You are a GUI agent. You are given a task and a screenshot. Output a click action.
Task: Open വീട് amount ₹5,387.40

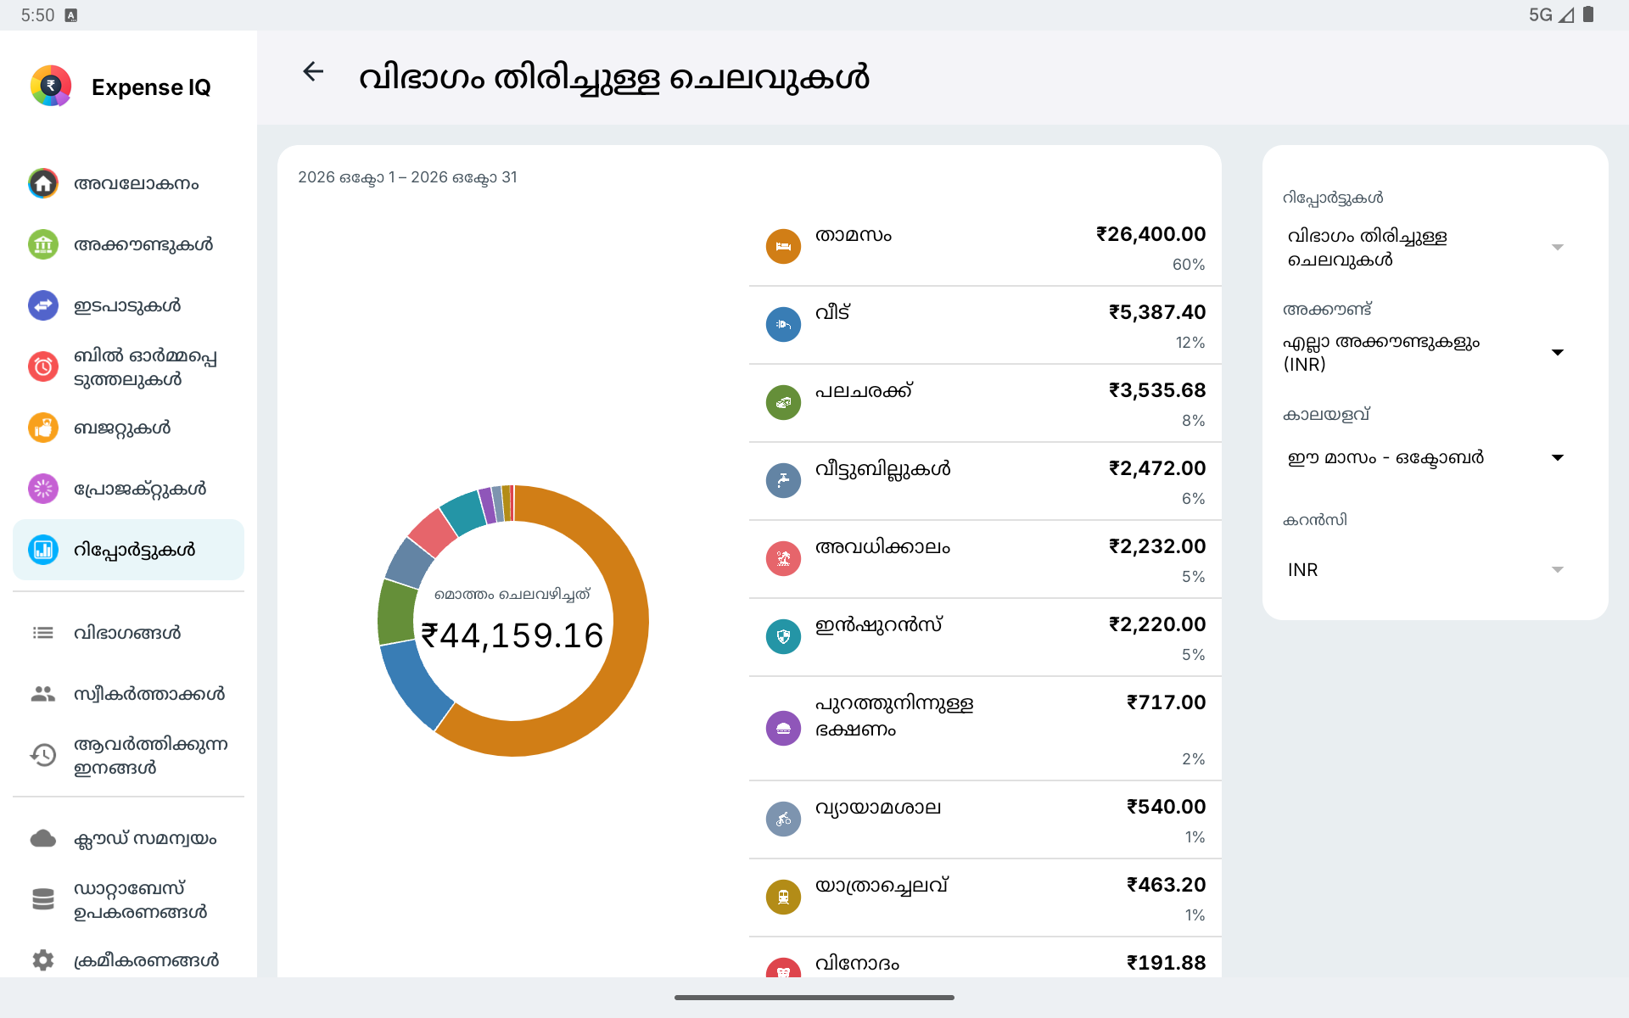pyautogui.click(x=1157, y=312)
